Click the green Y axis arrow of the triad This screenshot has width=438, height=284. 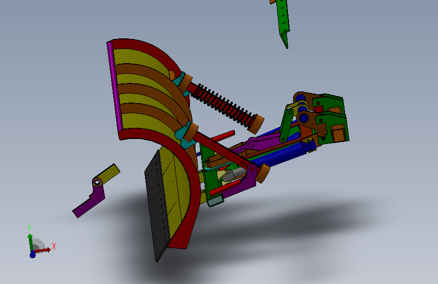click(x=30, y=242)
